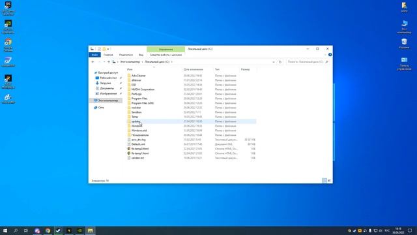
Task: Open the Файл ribbon menu
Action: (x=94, y=55)
